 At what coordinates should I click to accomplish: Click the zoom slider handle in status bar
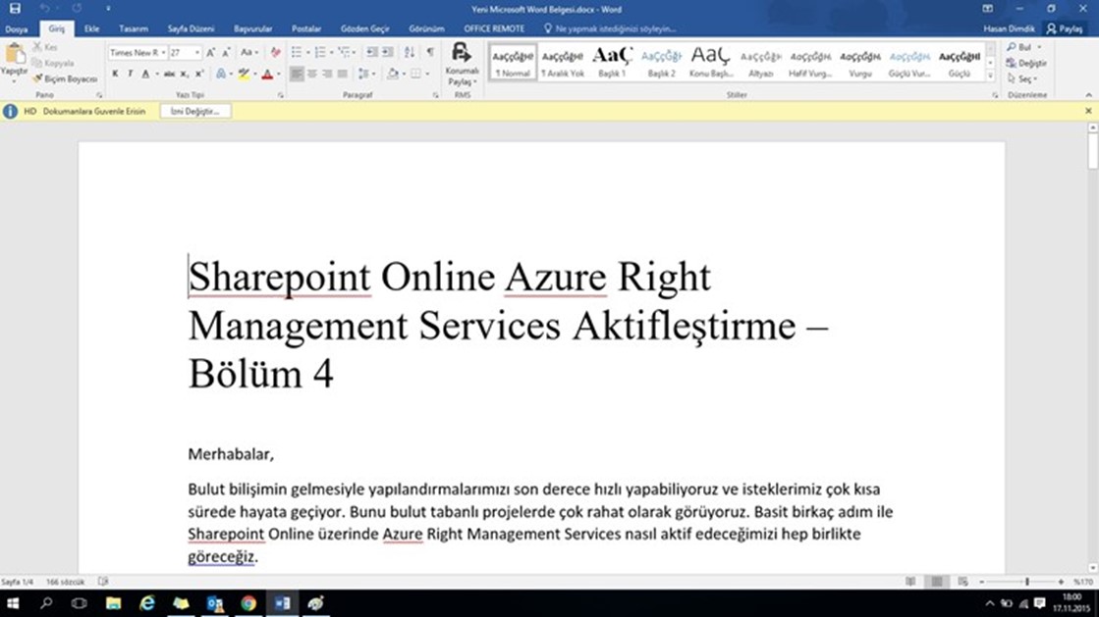1026,582
